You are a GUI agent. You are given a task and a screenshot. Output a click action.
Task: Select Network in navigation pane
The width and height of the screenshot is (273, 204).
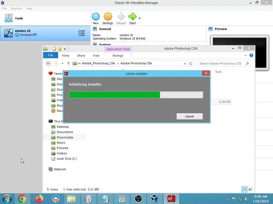click(x=60, y=169)
